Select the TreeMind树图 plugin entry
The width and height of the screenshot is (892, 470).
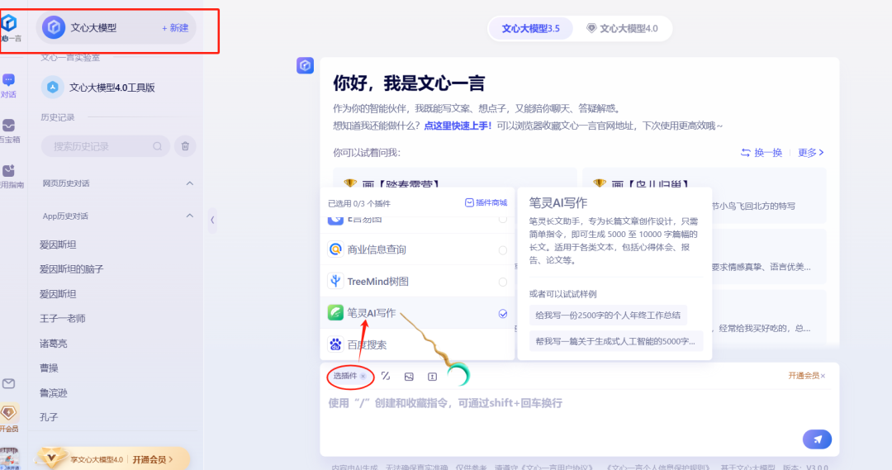pyautogui.click(x=418, y=281)
